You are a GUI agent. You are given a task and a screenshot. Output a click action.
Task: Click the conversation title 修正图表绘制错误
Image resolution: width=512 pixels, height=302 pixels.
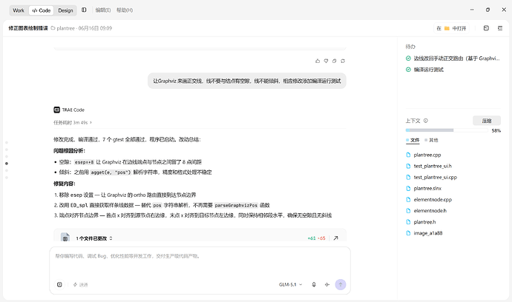[28, 28]
